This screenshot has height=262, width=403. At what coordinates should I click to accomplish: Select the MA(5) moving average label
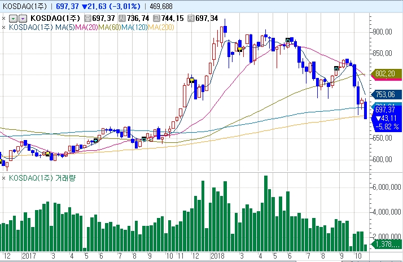[62, 26]
